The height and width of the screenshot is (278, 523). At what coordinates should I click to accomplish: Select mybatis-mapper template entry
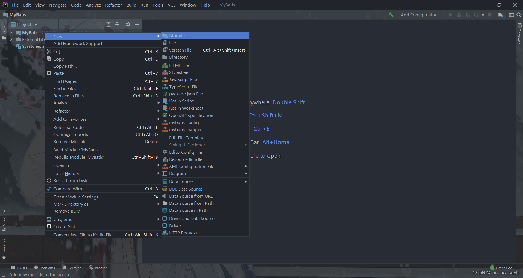205,129
